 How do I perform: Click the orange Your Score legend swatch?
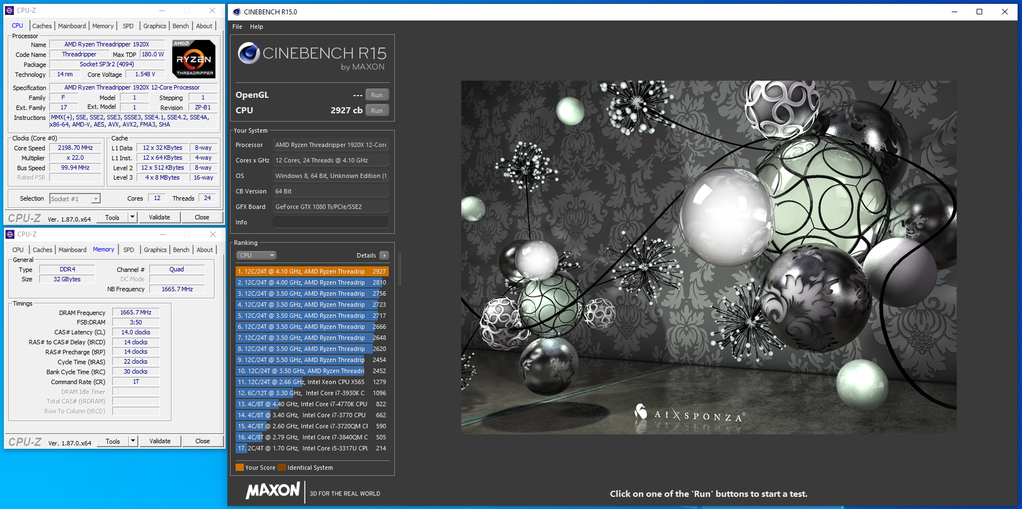click(x=239, y=468)
